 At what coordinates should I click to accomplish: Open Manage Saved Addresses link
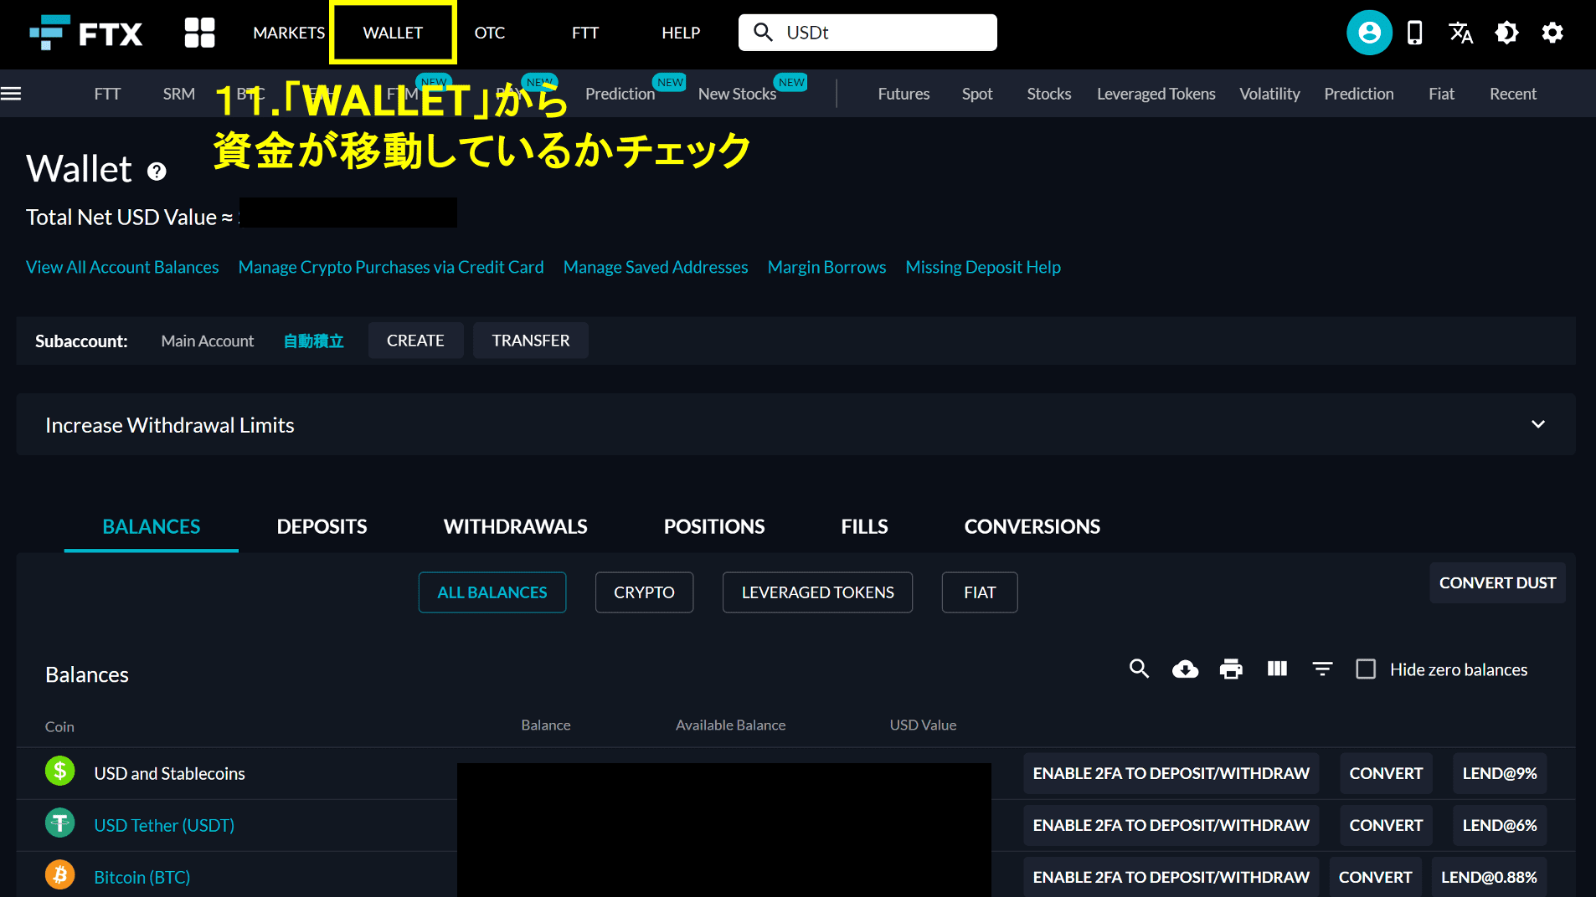[x=656, y=267]
